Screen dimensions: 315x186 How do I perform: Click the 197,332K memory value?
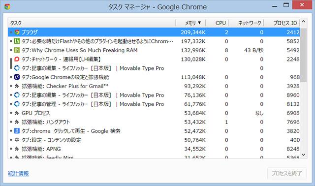[x=193, y=41]
